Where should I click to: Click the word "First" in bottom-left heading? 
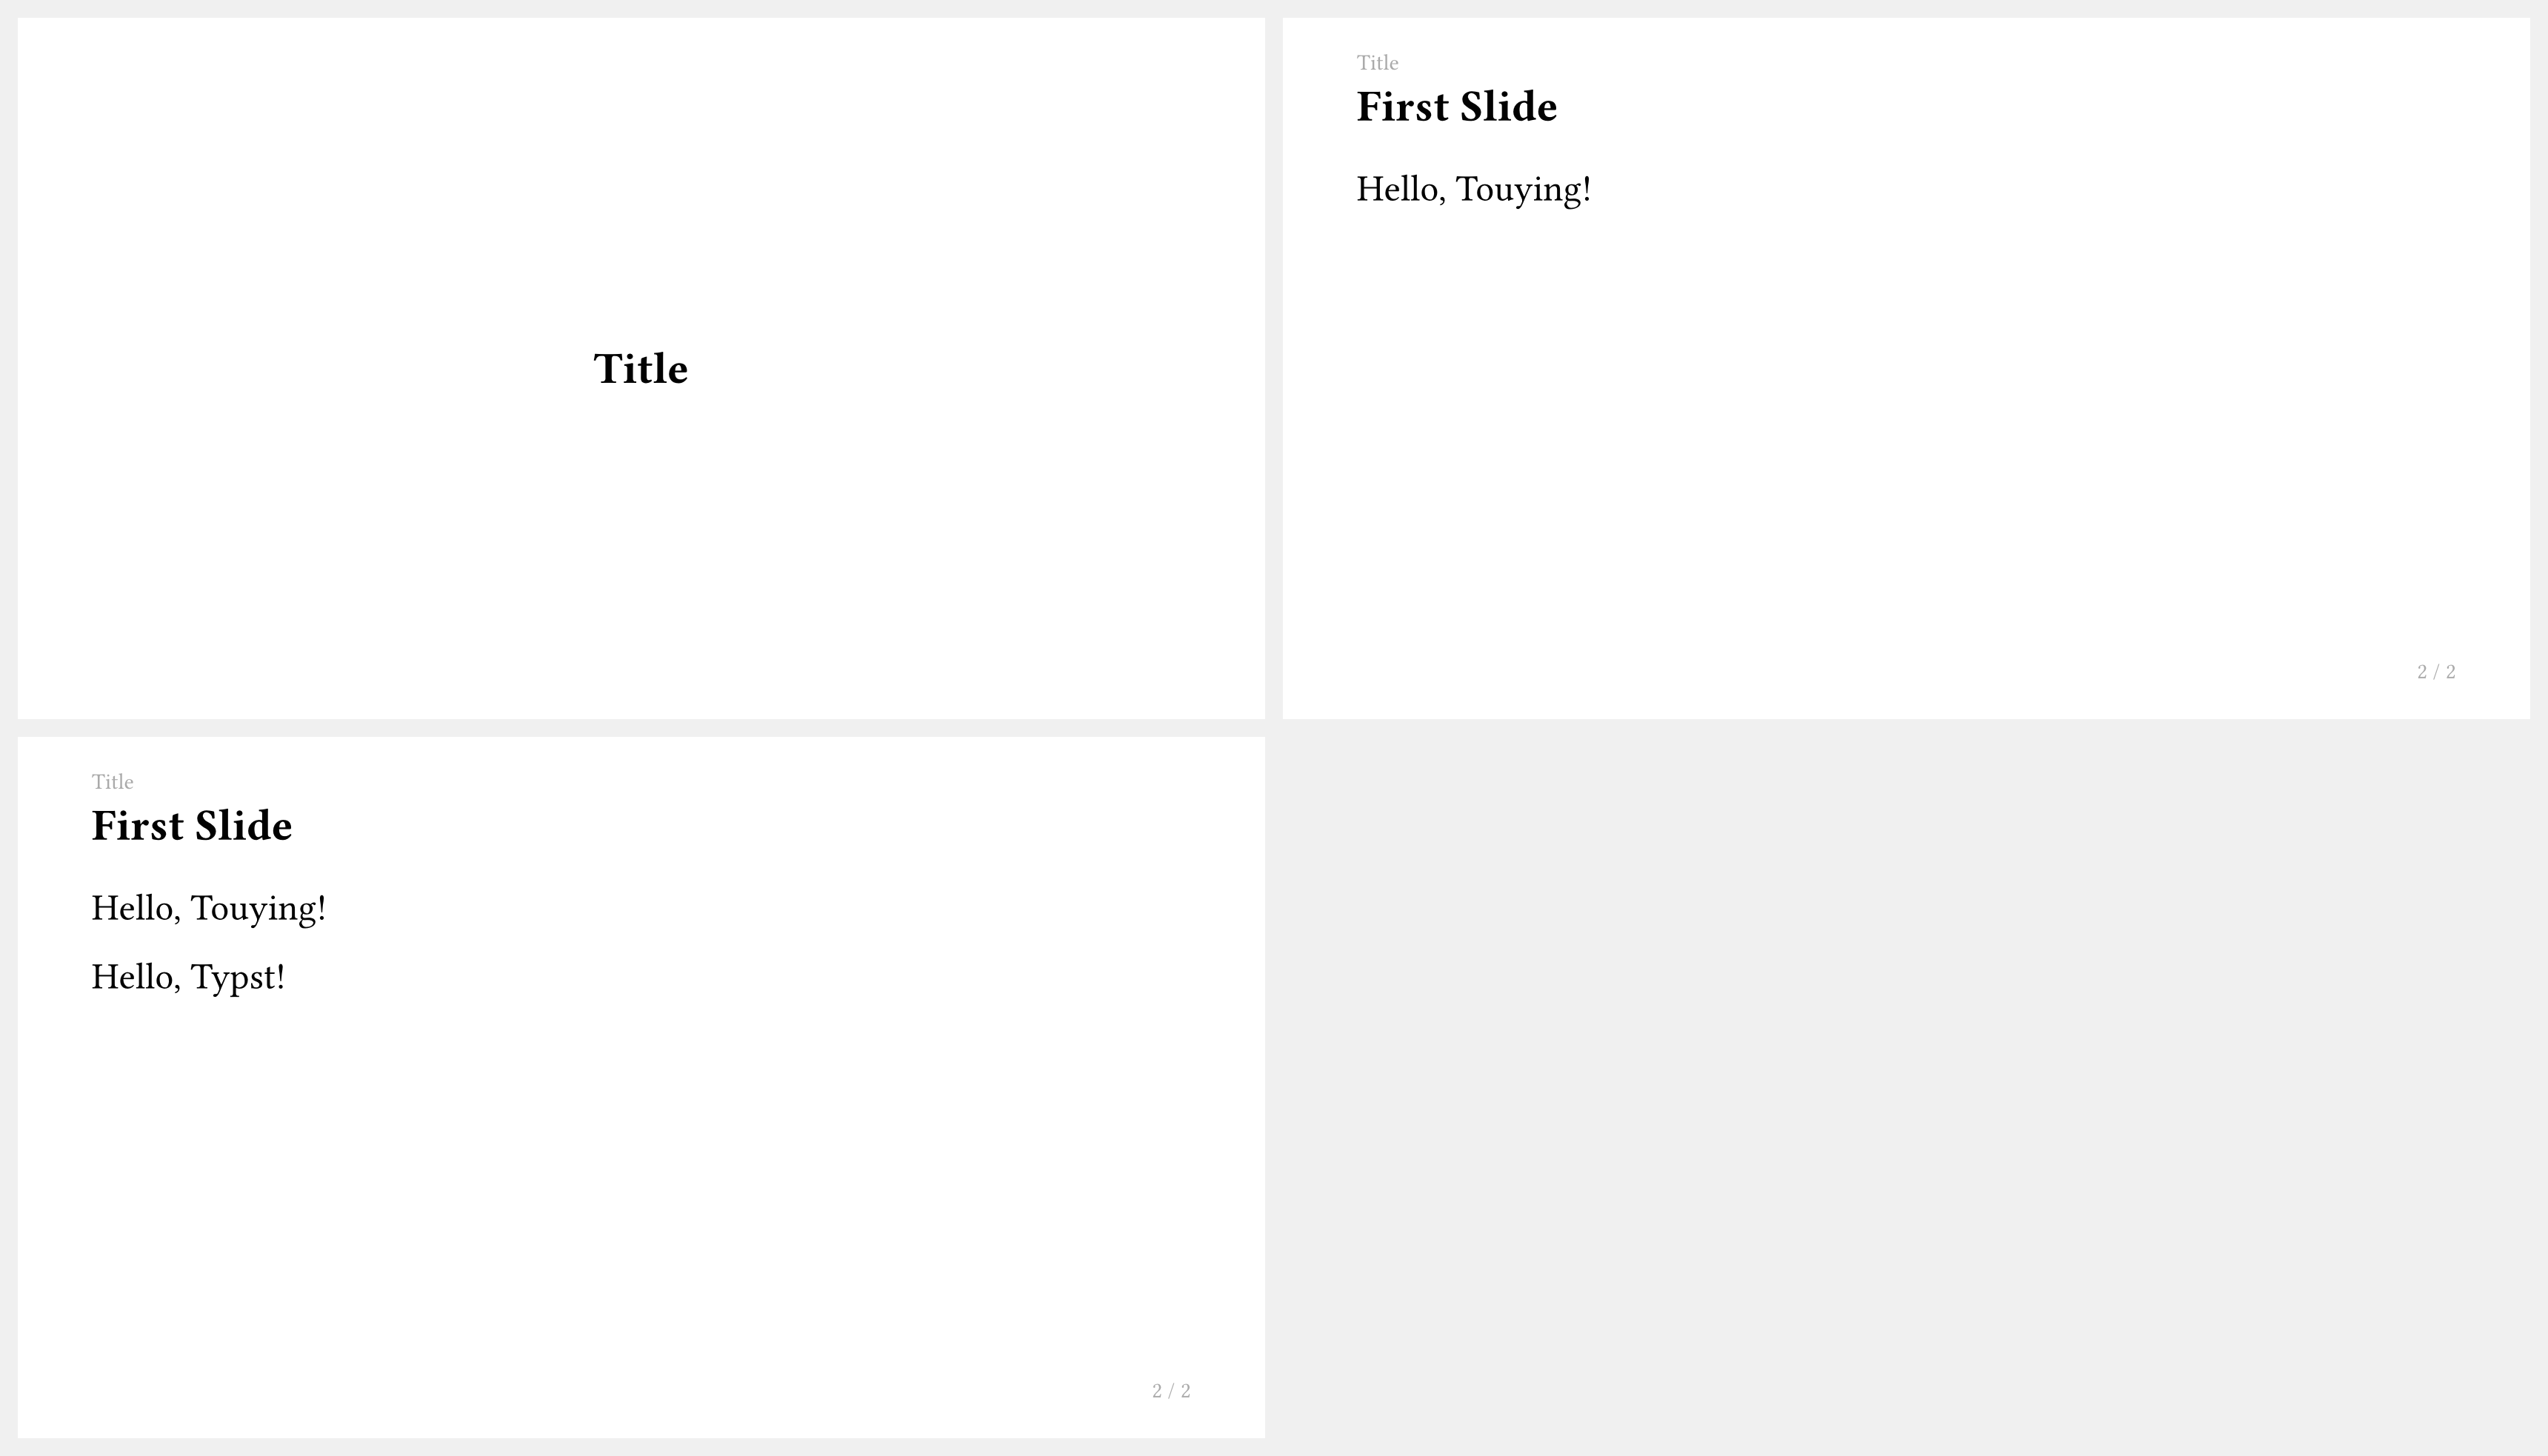coord(137,826)
